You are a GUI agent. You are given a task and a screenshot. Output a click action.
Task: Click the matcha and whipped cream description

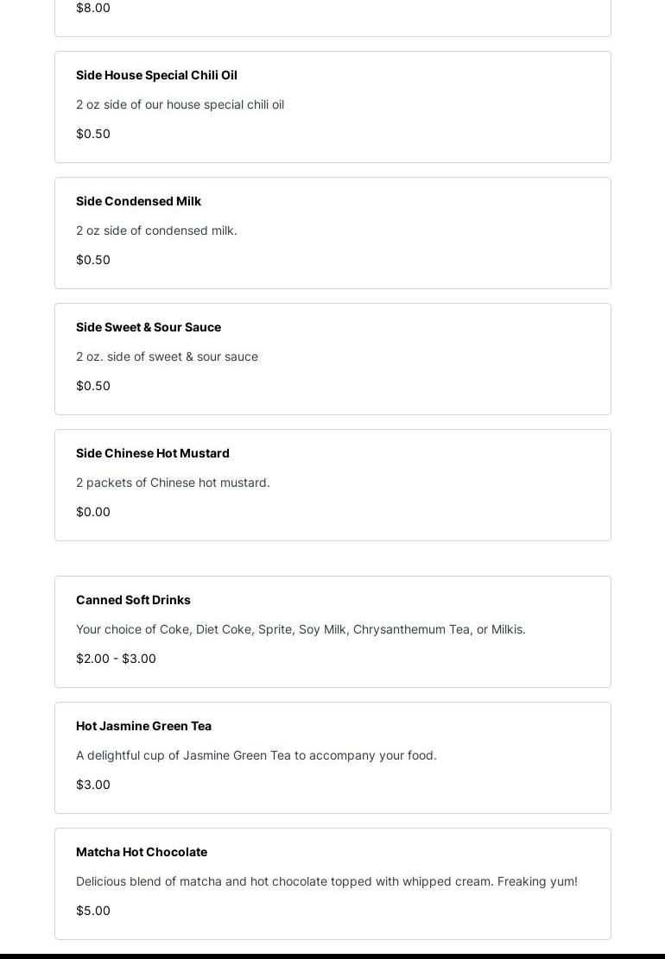pyautogui.click(x=326, y=881)
